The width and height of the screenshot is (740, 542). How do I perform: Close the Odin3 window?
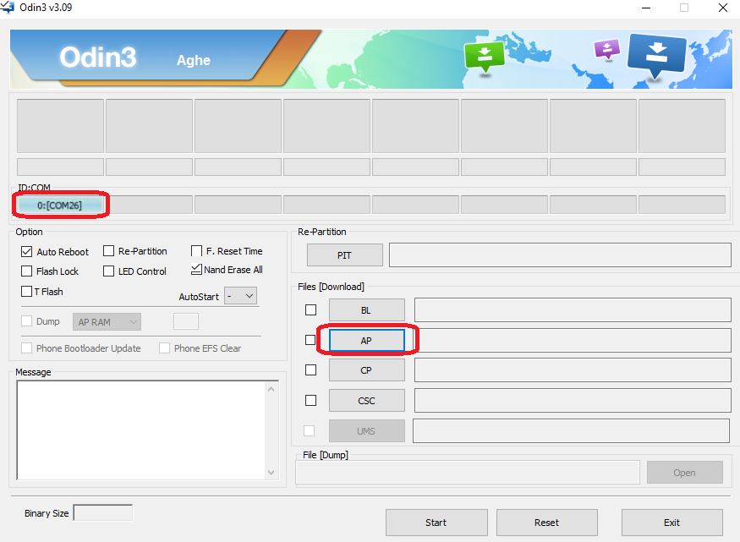pos(722,8)
